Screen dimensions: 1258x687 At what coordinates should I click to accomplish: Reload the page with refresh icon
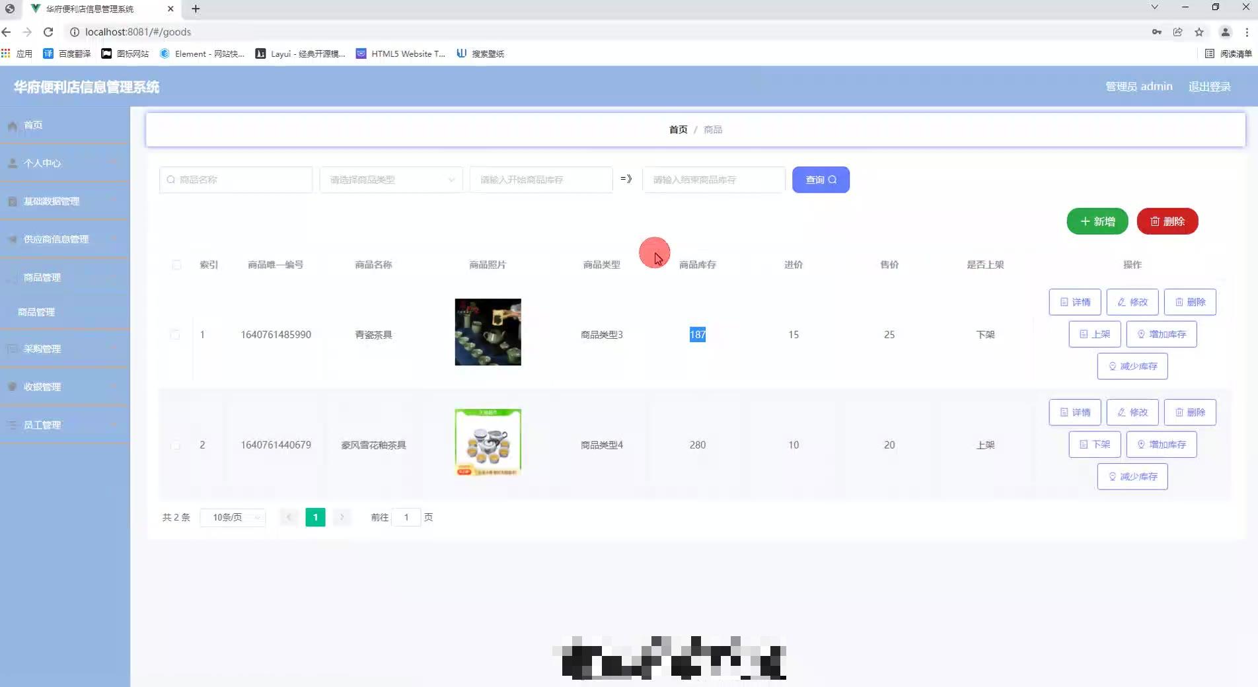(48, 32)
